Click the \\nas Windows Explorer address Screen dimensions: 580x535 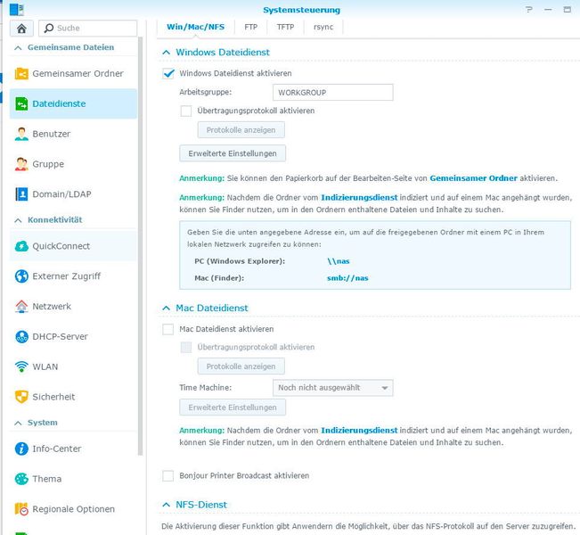(x=338, y=261)
